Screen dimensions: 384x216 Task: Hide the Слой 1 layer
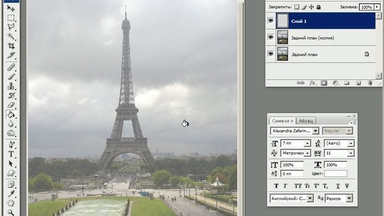click(x=271, y=21)
